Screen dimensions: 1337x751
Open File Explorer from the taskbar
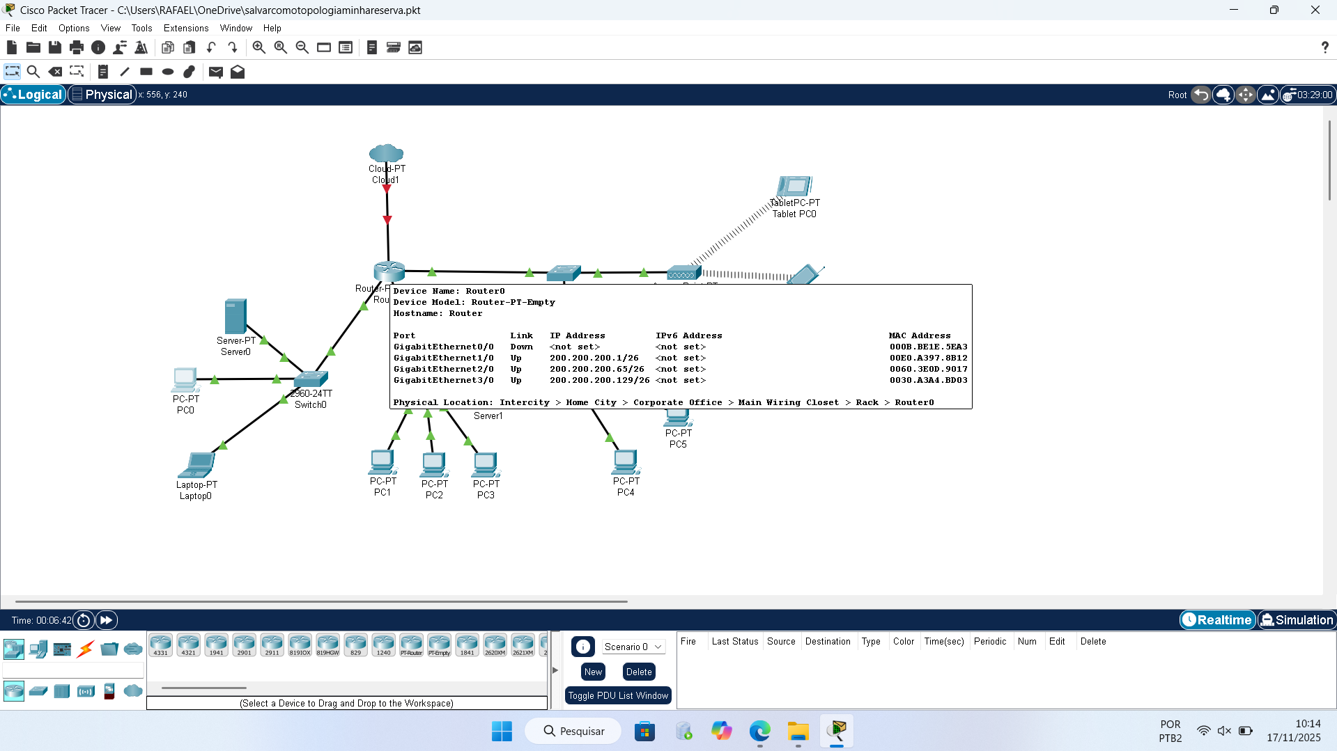click(x=798, y=732)
